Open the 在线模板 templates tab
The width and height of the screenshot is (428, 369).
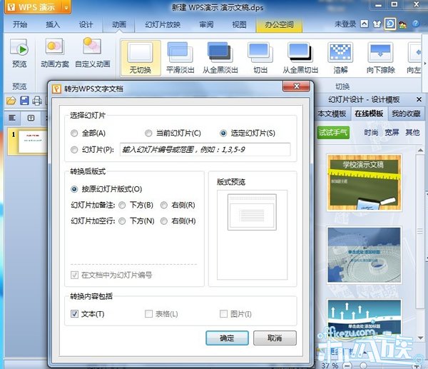369,113
